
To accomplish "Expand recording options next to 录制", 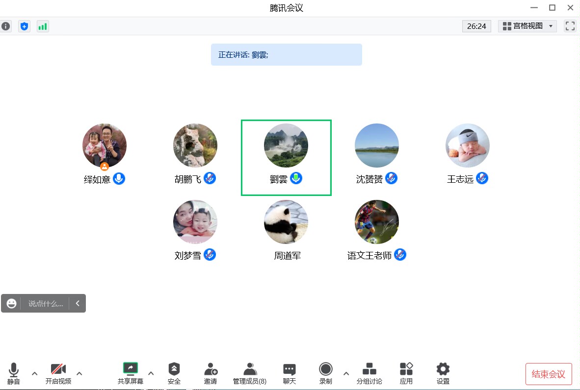I will 346,374.
